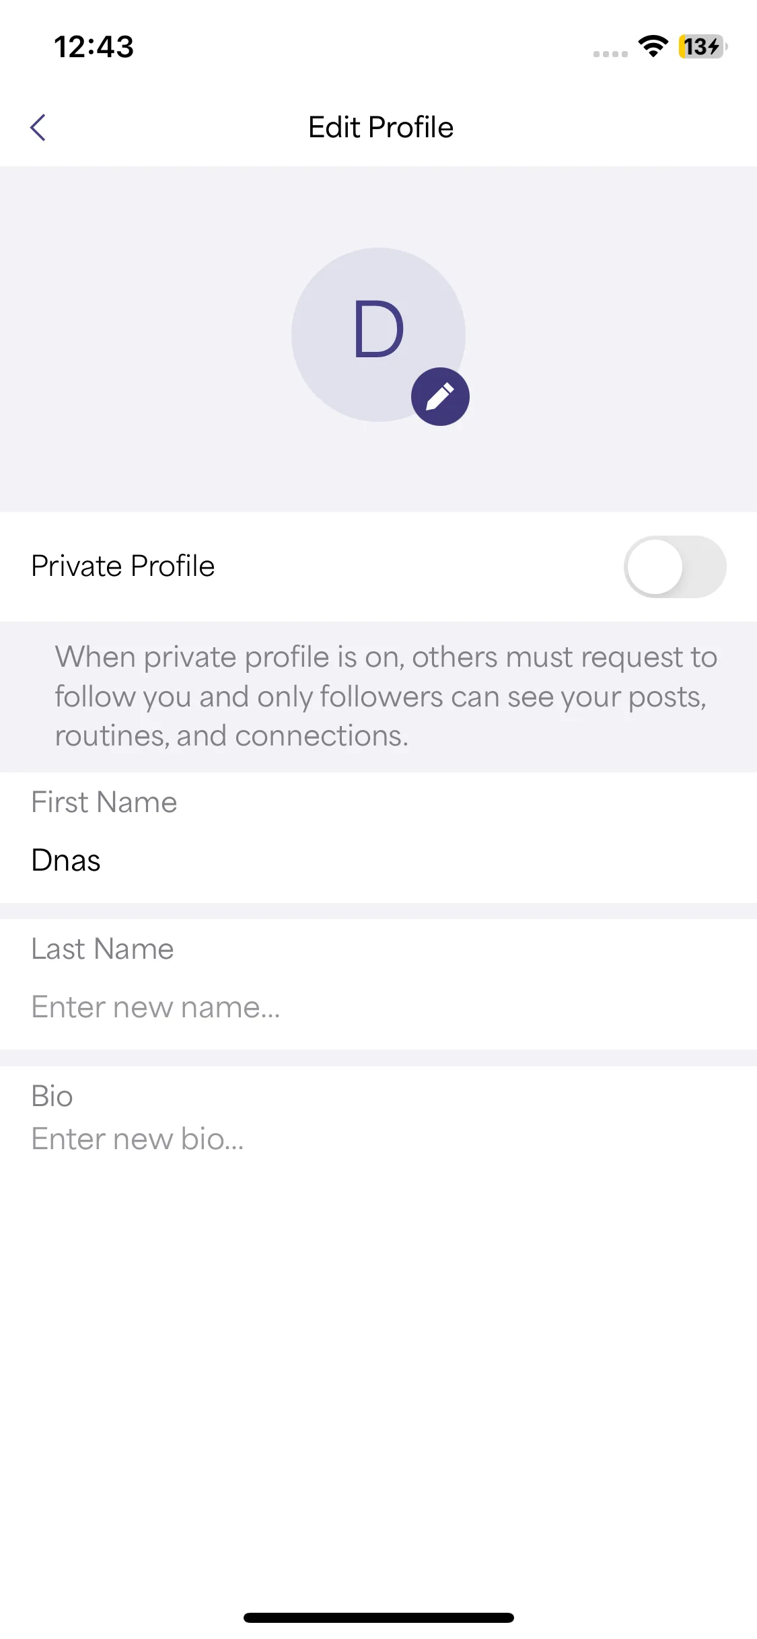Tap the Wi-Fi status icon
Screen dimensions: 757x1639
click(653, 46)
